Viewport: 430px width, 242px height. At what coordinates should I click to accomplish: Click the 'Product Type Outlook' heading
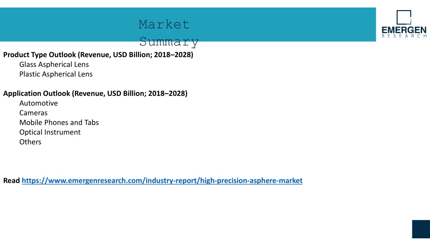pos(98,55)
